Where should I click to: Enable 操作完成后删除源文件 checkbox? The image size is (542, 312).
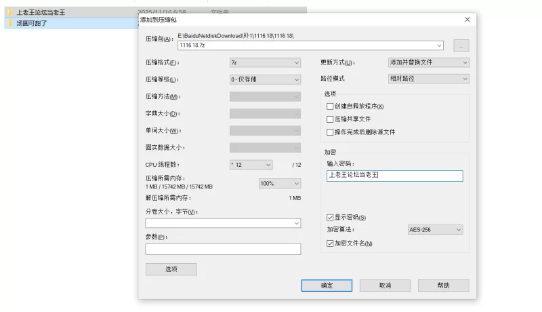click(330, 132)
